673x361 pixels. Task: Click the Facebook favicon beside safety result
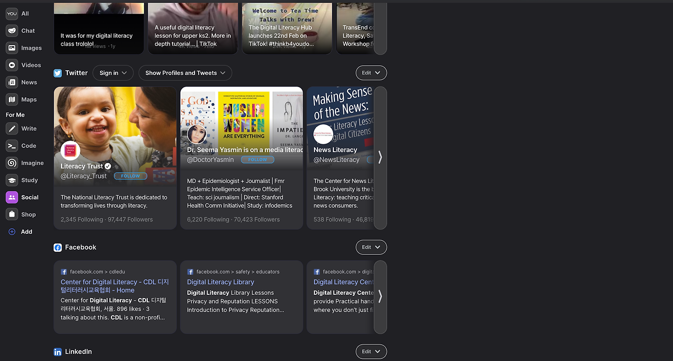(190, 272)
